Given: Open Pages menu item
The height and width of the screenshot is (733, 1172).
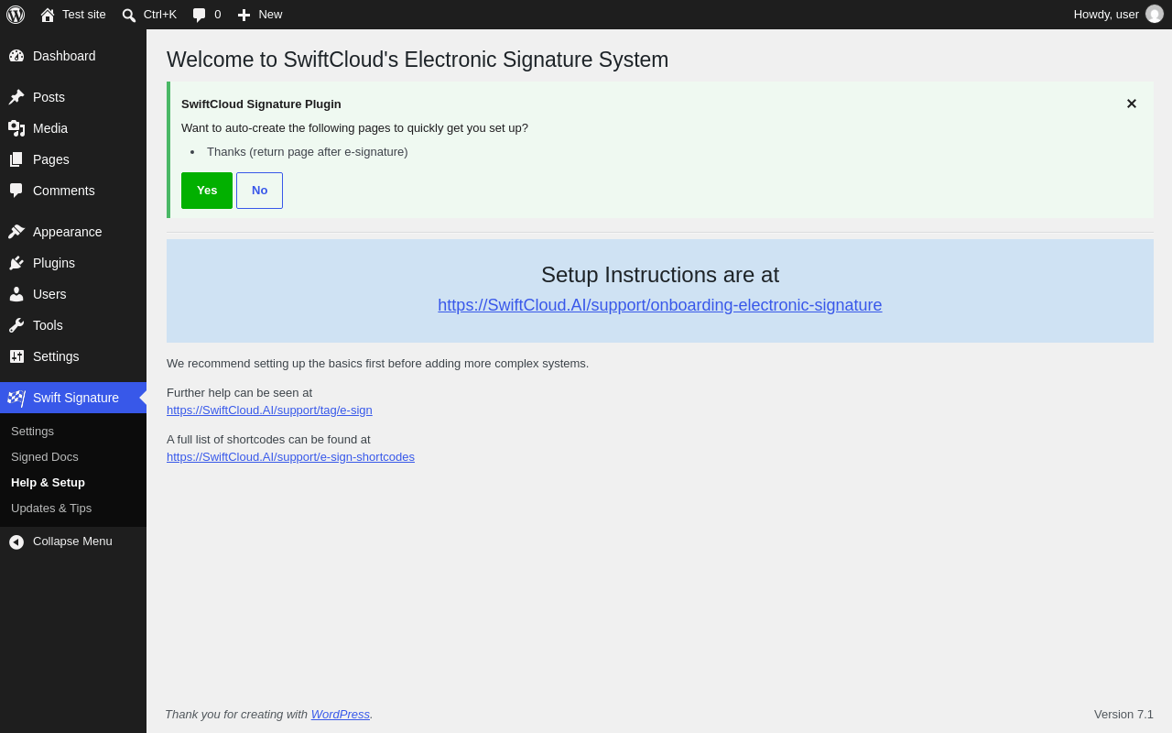Looking at the screenshot, I should point(73,159).
